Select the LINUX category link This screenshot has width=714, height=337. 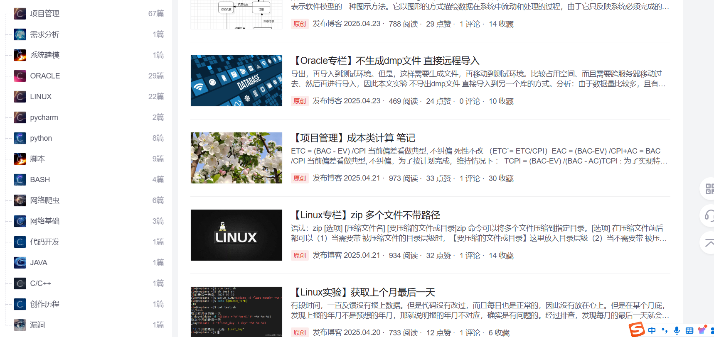point(41,97)
